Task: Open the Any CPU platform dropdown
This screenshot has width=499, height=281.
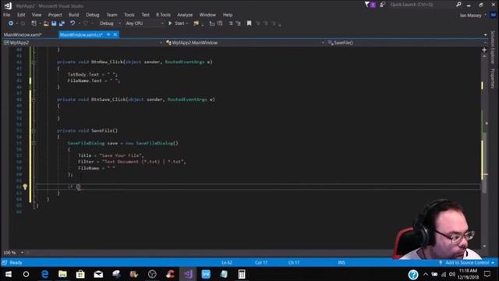Action: click(x=144, y=23)
